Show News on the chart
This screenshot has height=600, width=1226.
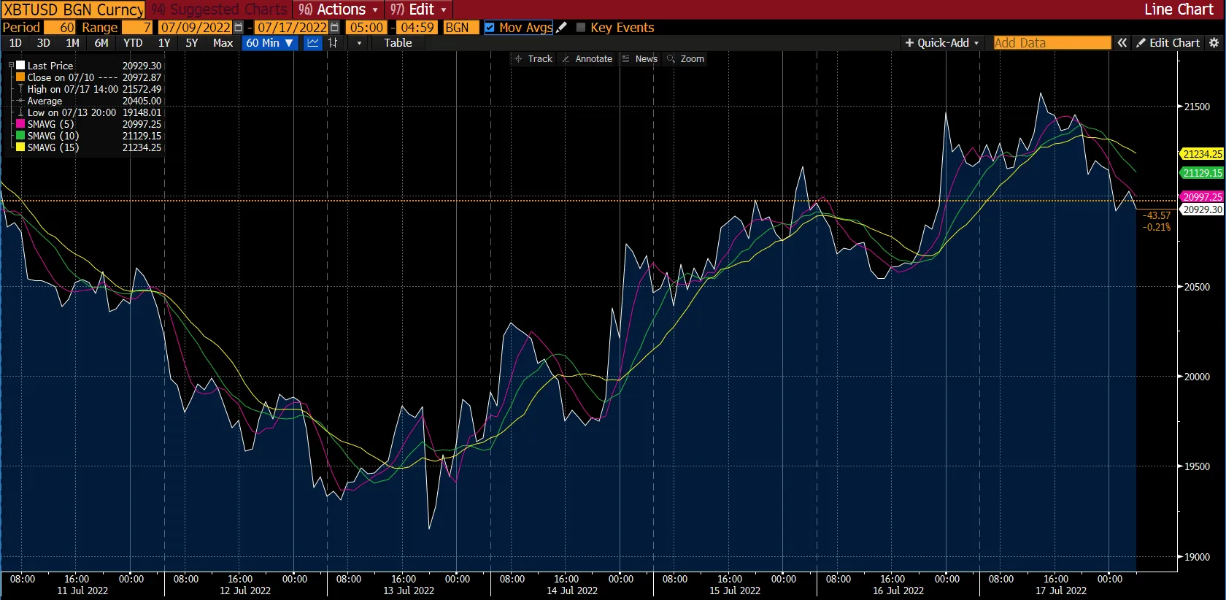(x=640, y=59)
